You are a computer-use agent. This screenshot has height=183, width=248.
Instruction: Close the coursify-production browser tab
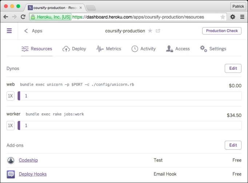81,8
